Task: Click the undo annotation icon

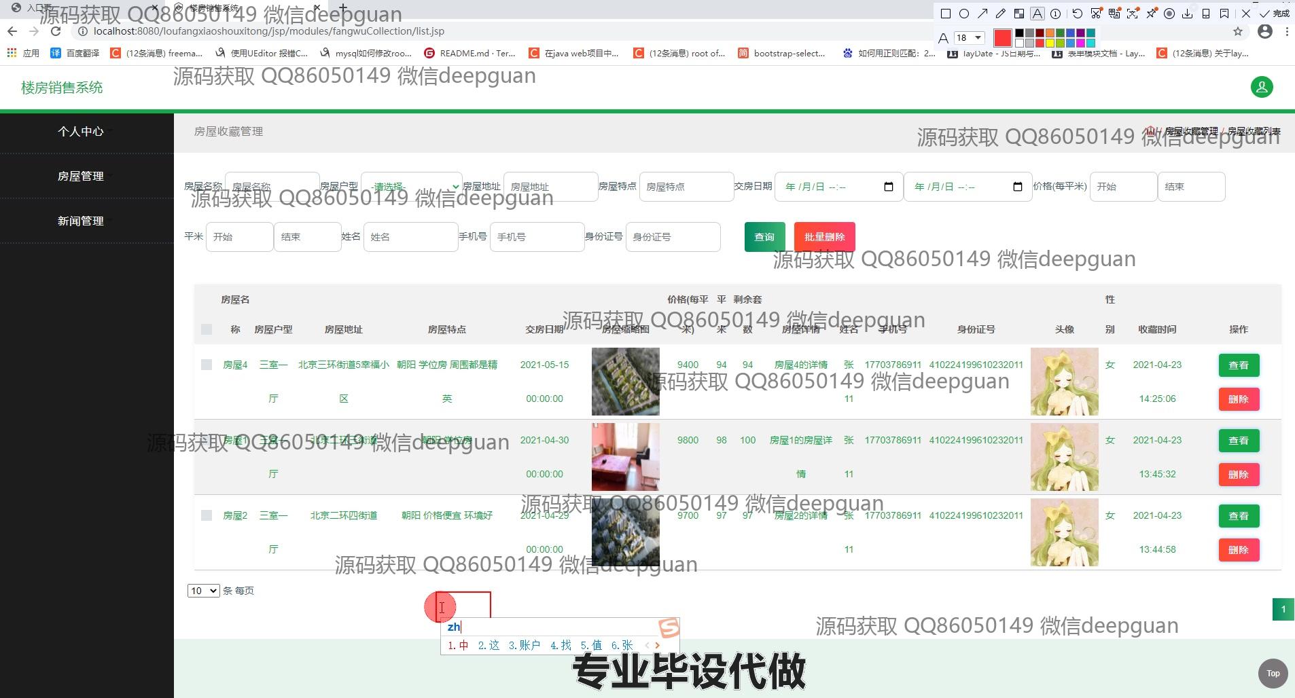Action: click(1077, 14)
